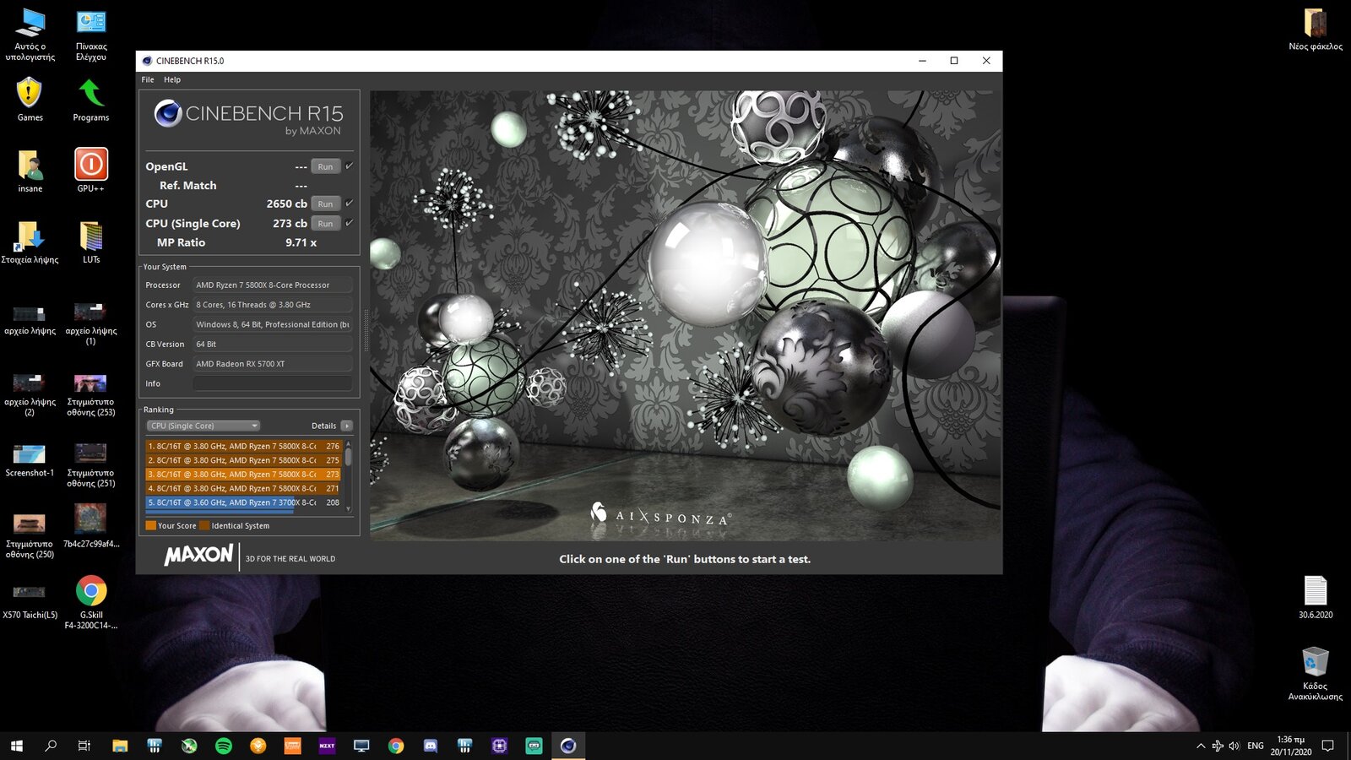1351x760 pixels.
Task: Select Στιγμιότυπο οθόνης (250) desktop file
Action: point(30,536)
